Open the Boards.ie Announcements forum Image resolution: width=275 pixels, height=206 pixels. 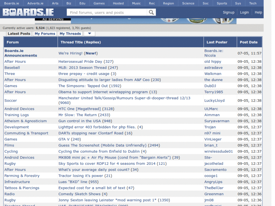tap(21, 53)
